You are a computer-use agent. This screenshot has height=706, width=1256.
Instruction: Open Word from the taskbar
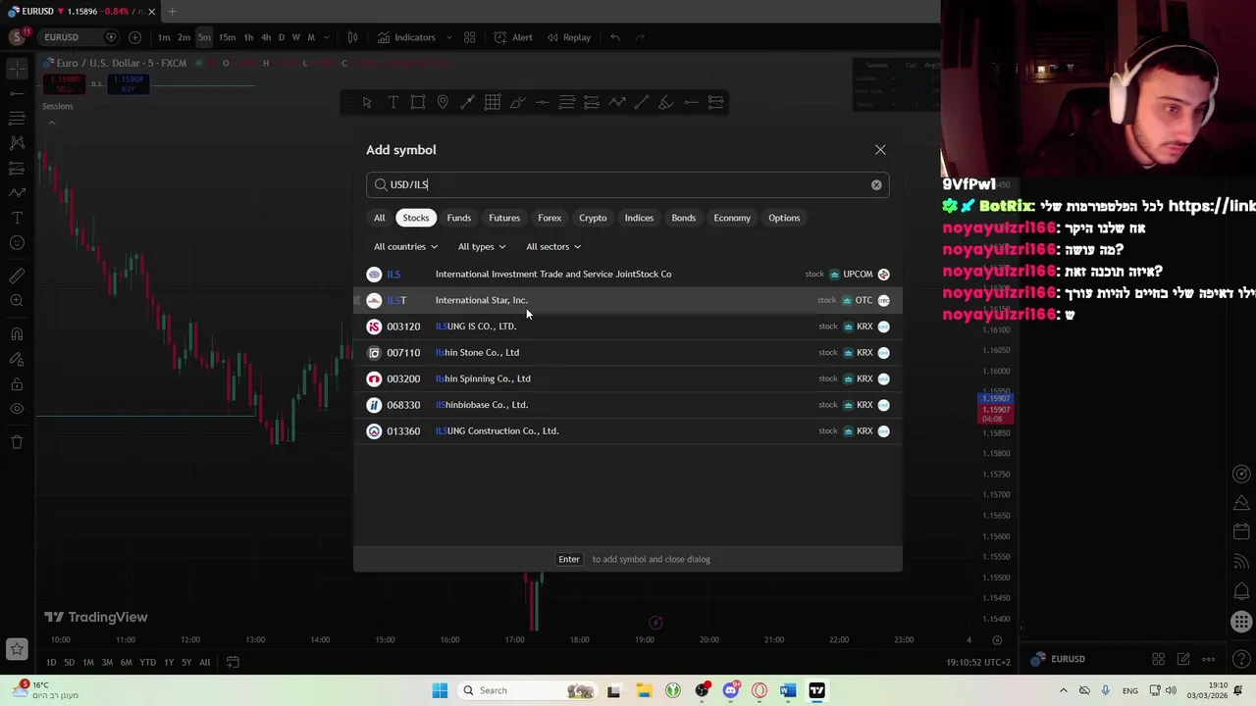[787, 690]
